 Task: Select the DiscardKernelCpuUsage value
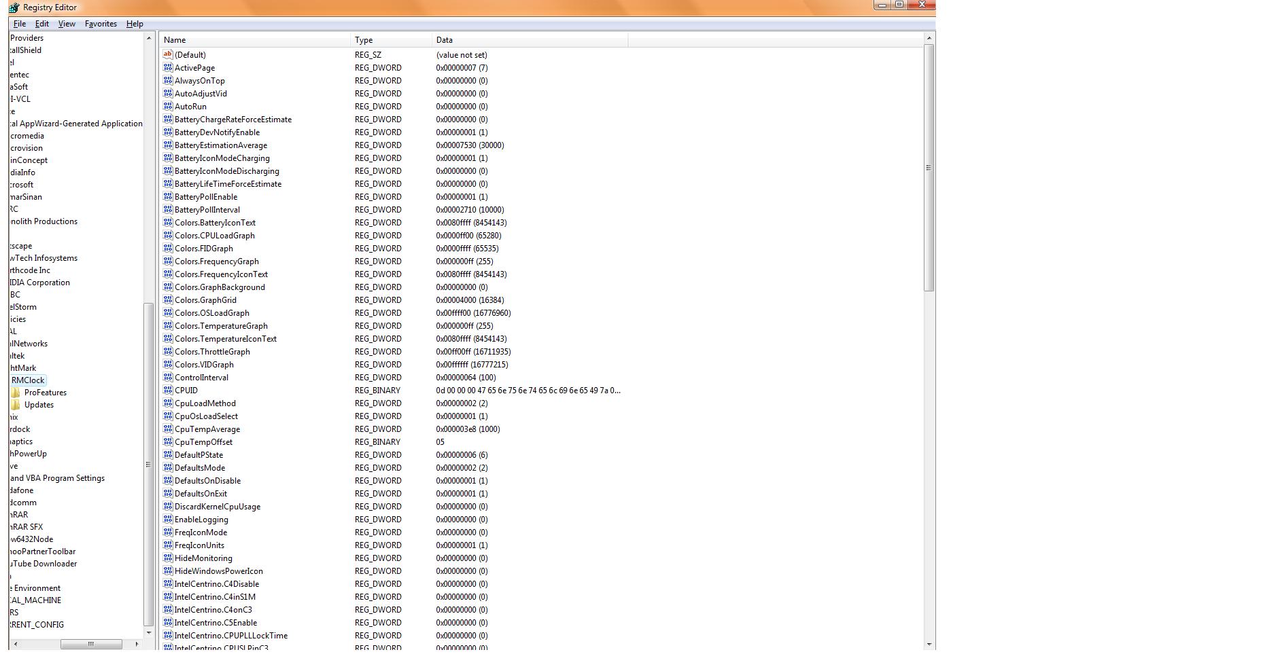pyautogui.click(x=218, y=506)
